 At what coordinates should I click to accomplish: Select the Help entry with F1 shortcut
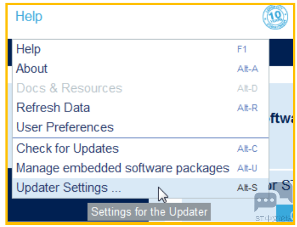pyautogui.click(x=141, y=49)
